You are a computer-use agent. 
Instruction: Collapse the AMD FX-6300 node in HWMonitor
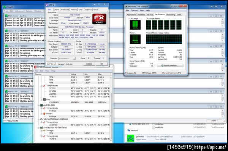coord(38,105)
